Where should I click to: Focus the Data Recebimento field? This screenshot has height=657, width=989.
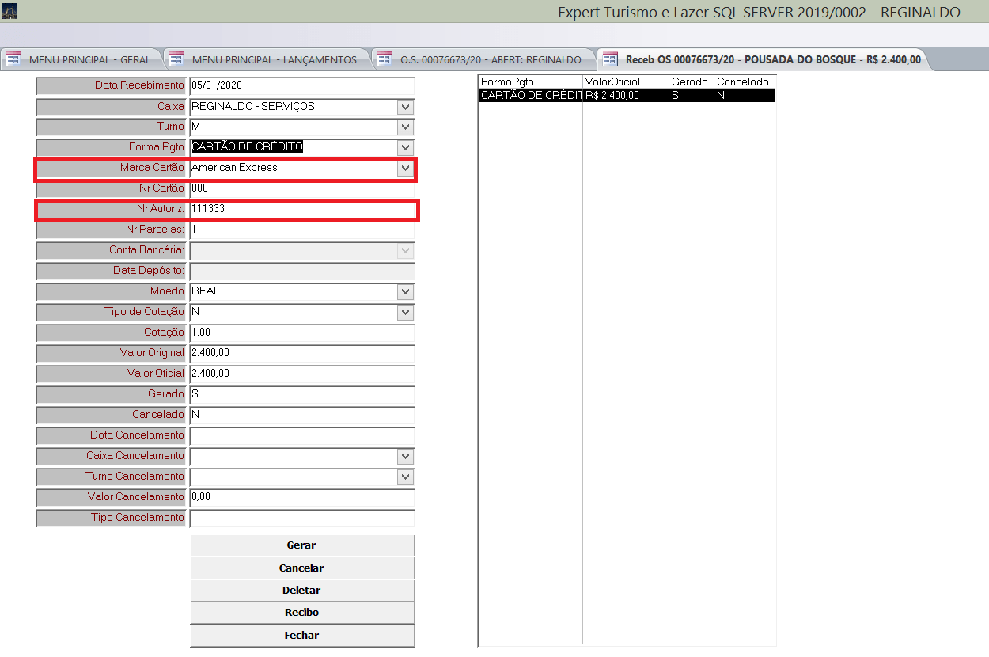(x=301, y=86)
